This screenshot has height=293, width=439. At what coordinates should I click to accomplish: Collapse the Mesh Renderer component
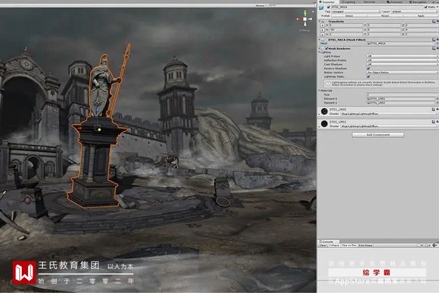pyautogui.click(x=320, y=49)
